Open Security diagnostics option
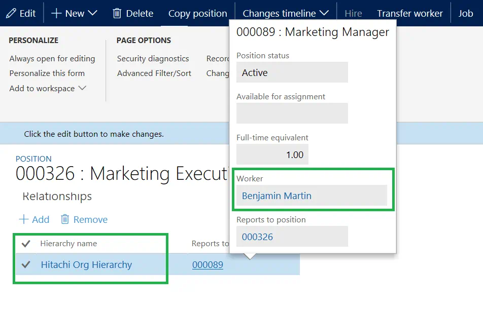 pos(153,58)
